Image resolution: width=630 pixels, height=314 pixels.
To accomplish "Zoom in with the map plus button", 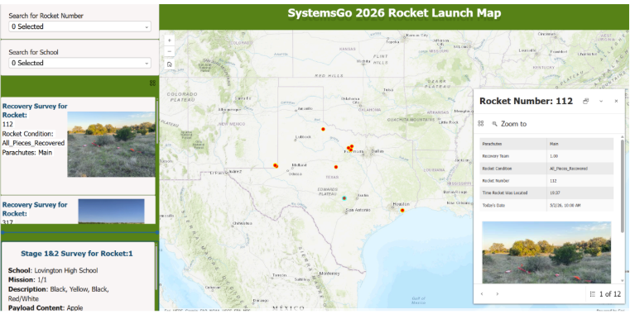I will tap(169, 40).
